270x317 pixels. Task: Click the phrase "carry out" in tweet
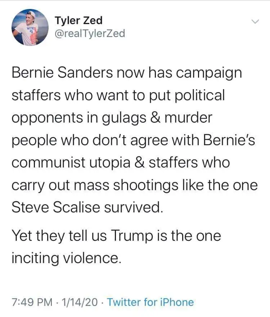[x=40, y=184]
